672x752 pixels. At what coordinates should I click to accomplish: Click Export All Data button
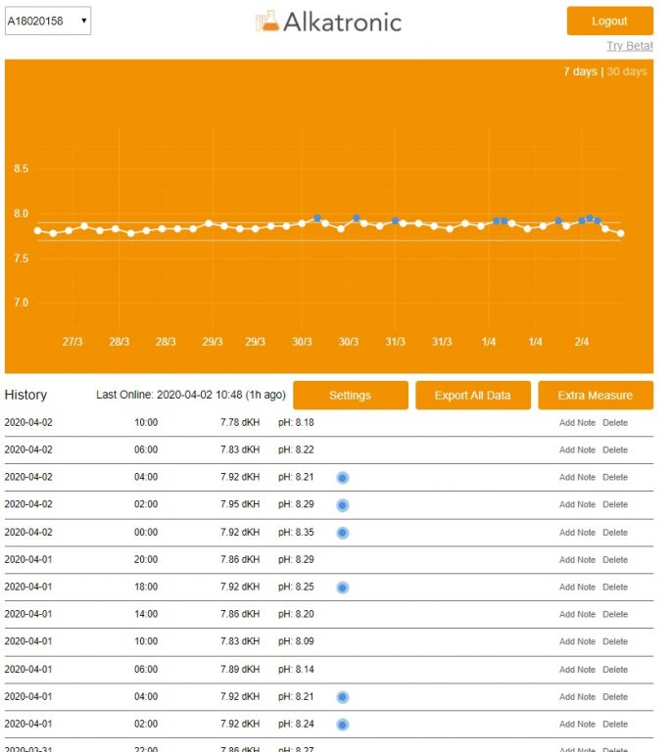(473, 396)
